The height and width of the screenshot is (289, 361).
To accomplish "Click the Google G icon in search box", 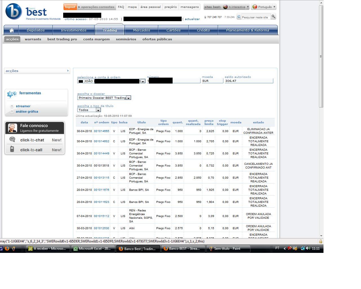I will (x=239, y=17).
